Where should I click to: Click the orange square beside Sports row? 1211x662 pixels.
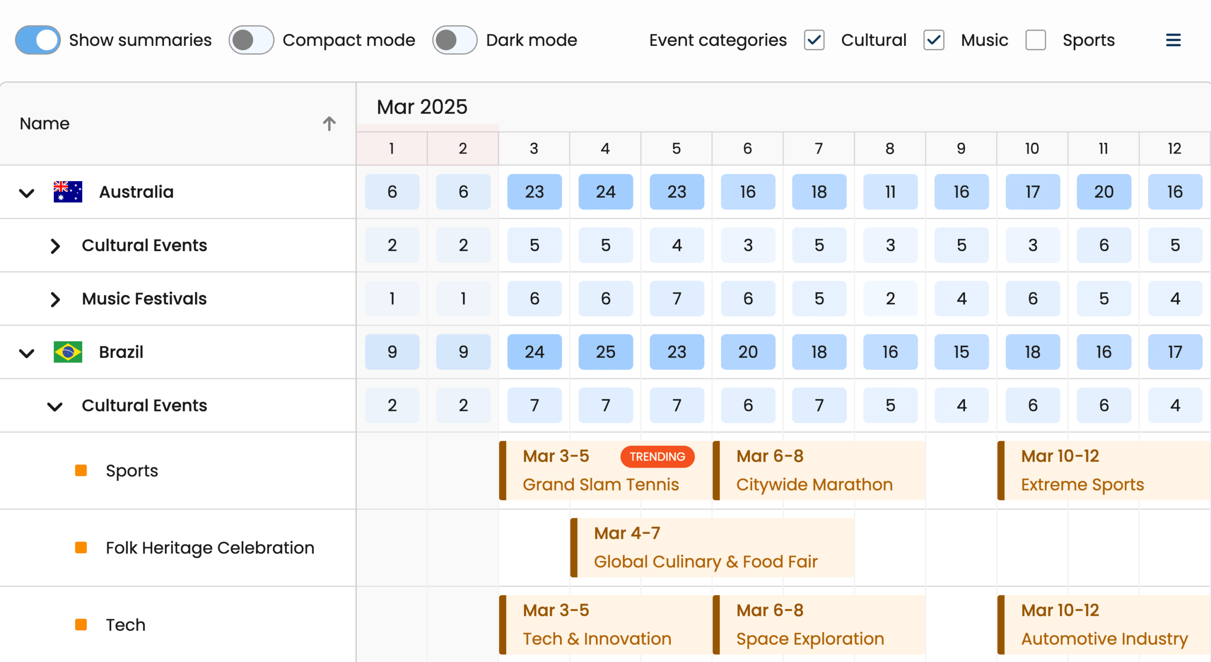coord(81,470)
